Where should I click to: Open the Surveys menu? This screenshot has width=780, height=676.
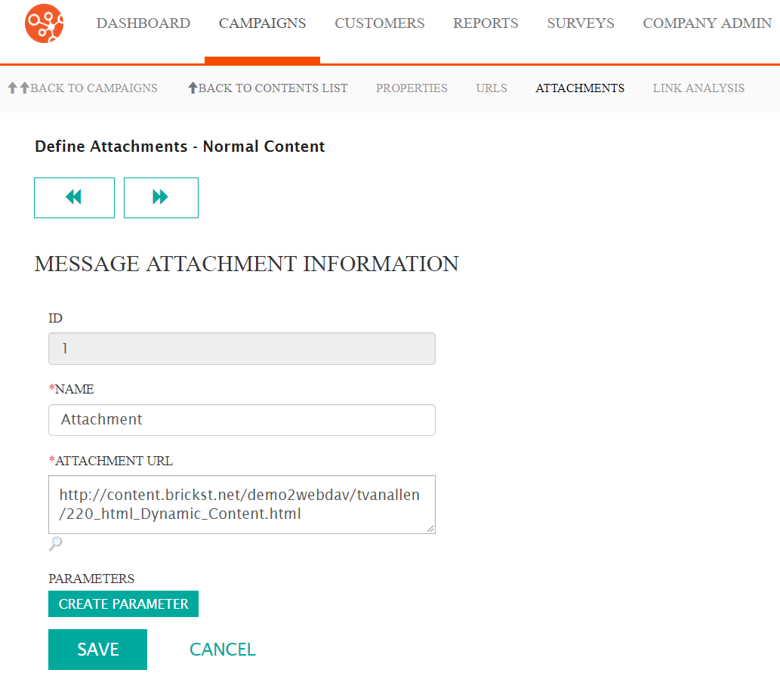tap(581, 23)
